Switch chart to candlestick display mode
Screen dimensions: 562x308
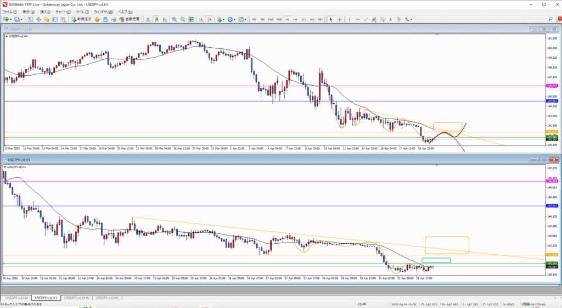point(157,19)
